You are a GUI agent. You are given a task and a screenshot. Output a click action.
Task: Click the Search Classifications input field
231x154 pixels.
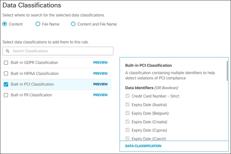tap(58, 51)
